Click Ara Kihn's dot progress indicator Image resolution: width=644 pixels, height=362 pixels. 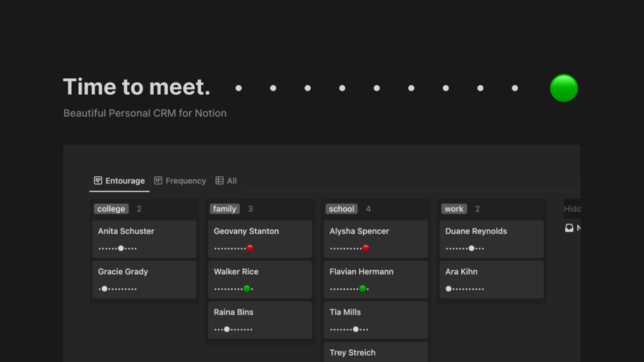pyautogui.click(x=465, y=289)
